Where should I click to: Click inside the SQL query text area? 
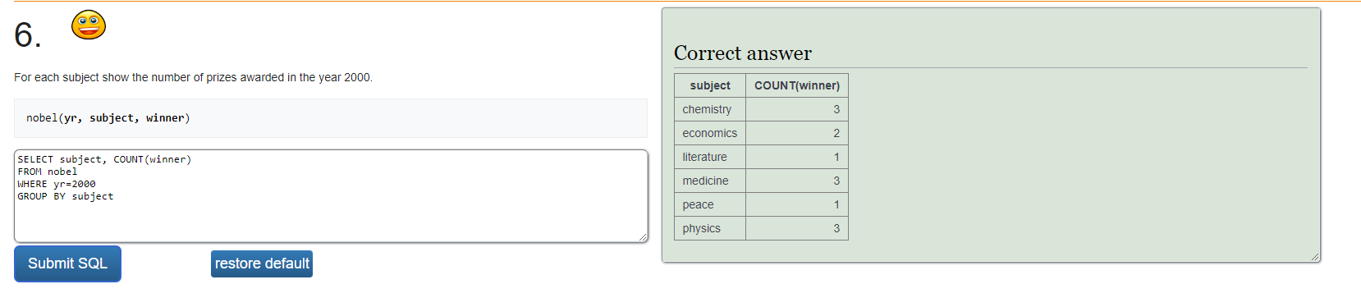click(x=331, y=196)
